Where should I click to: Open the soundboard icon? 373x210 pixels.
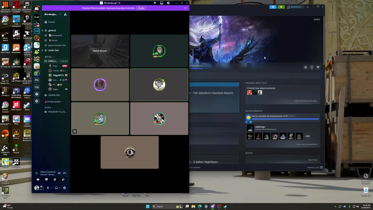63,180
